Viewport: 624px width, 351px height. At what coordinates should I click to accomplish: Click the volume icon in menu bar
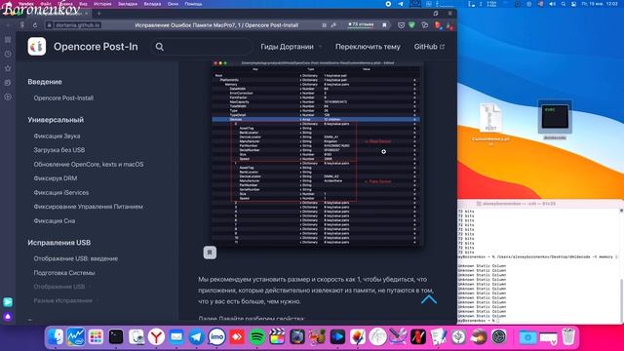pyautogui.click(x=552, y=4)
